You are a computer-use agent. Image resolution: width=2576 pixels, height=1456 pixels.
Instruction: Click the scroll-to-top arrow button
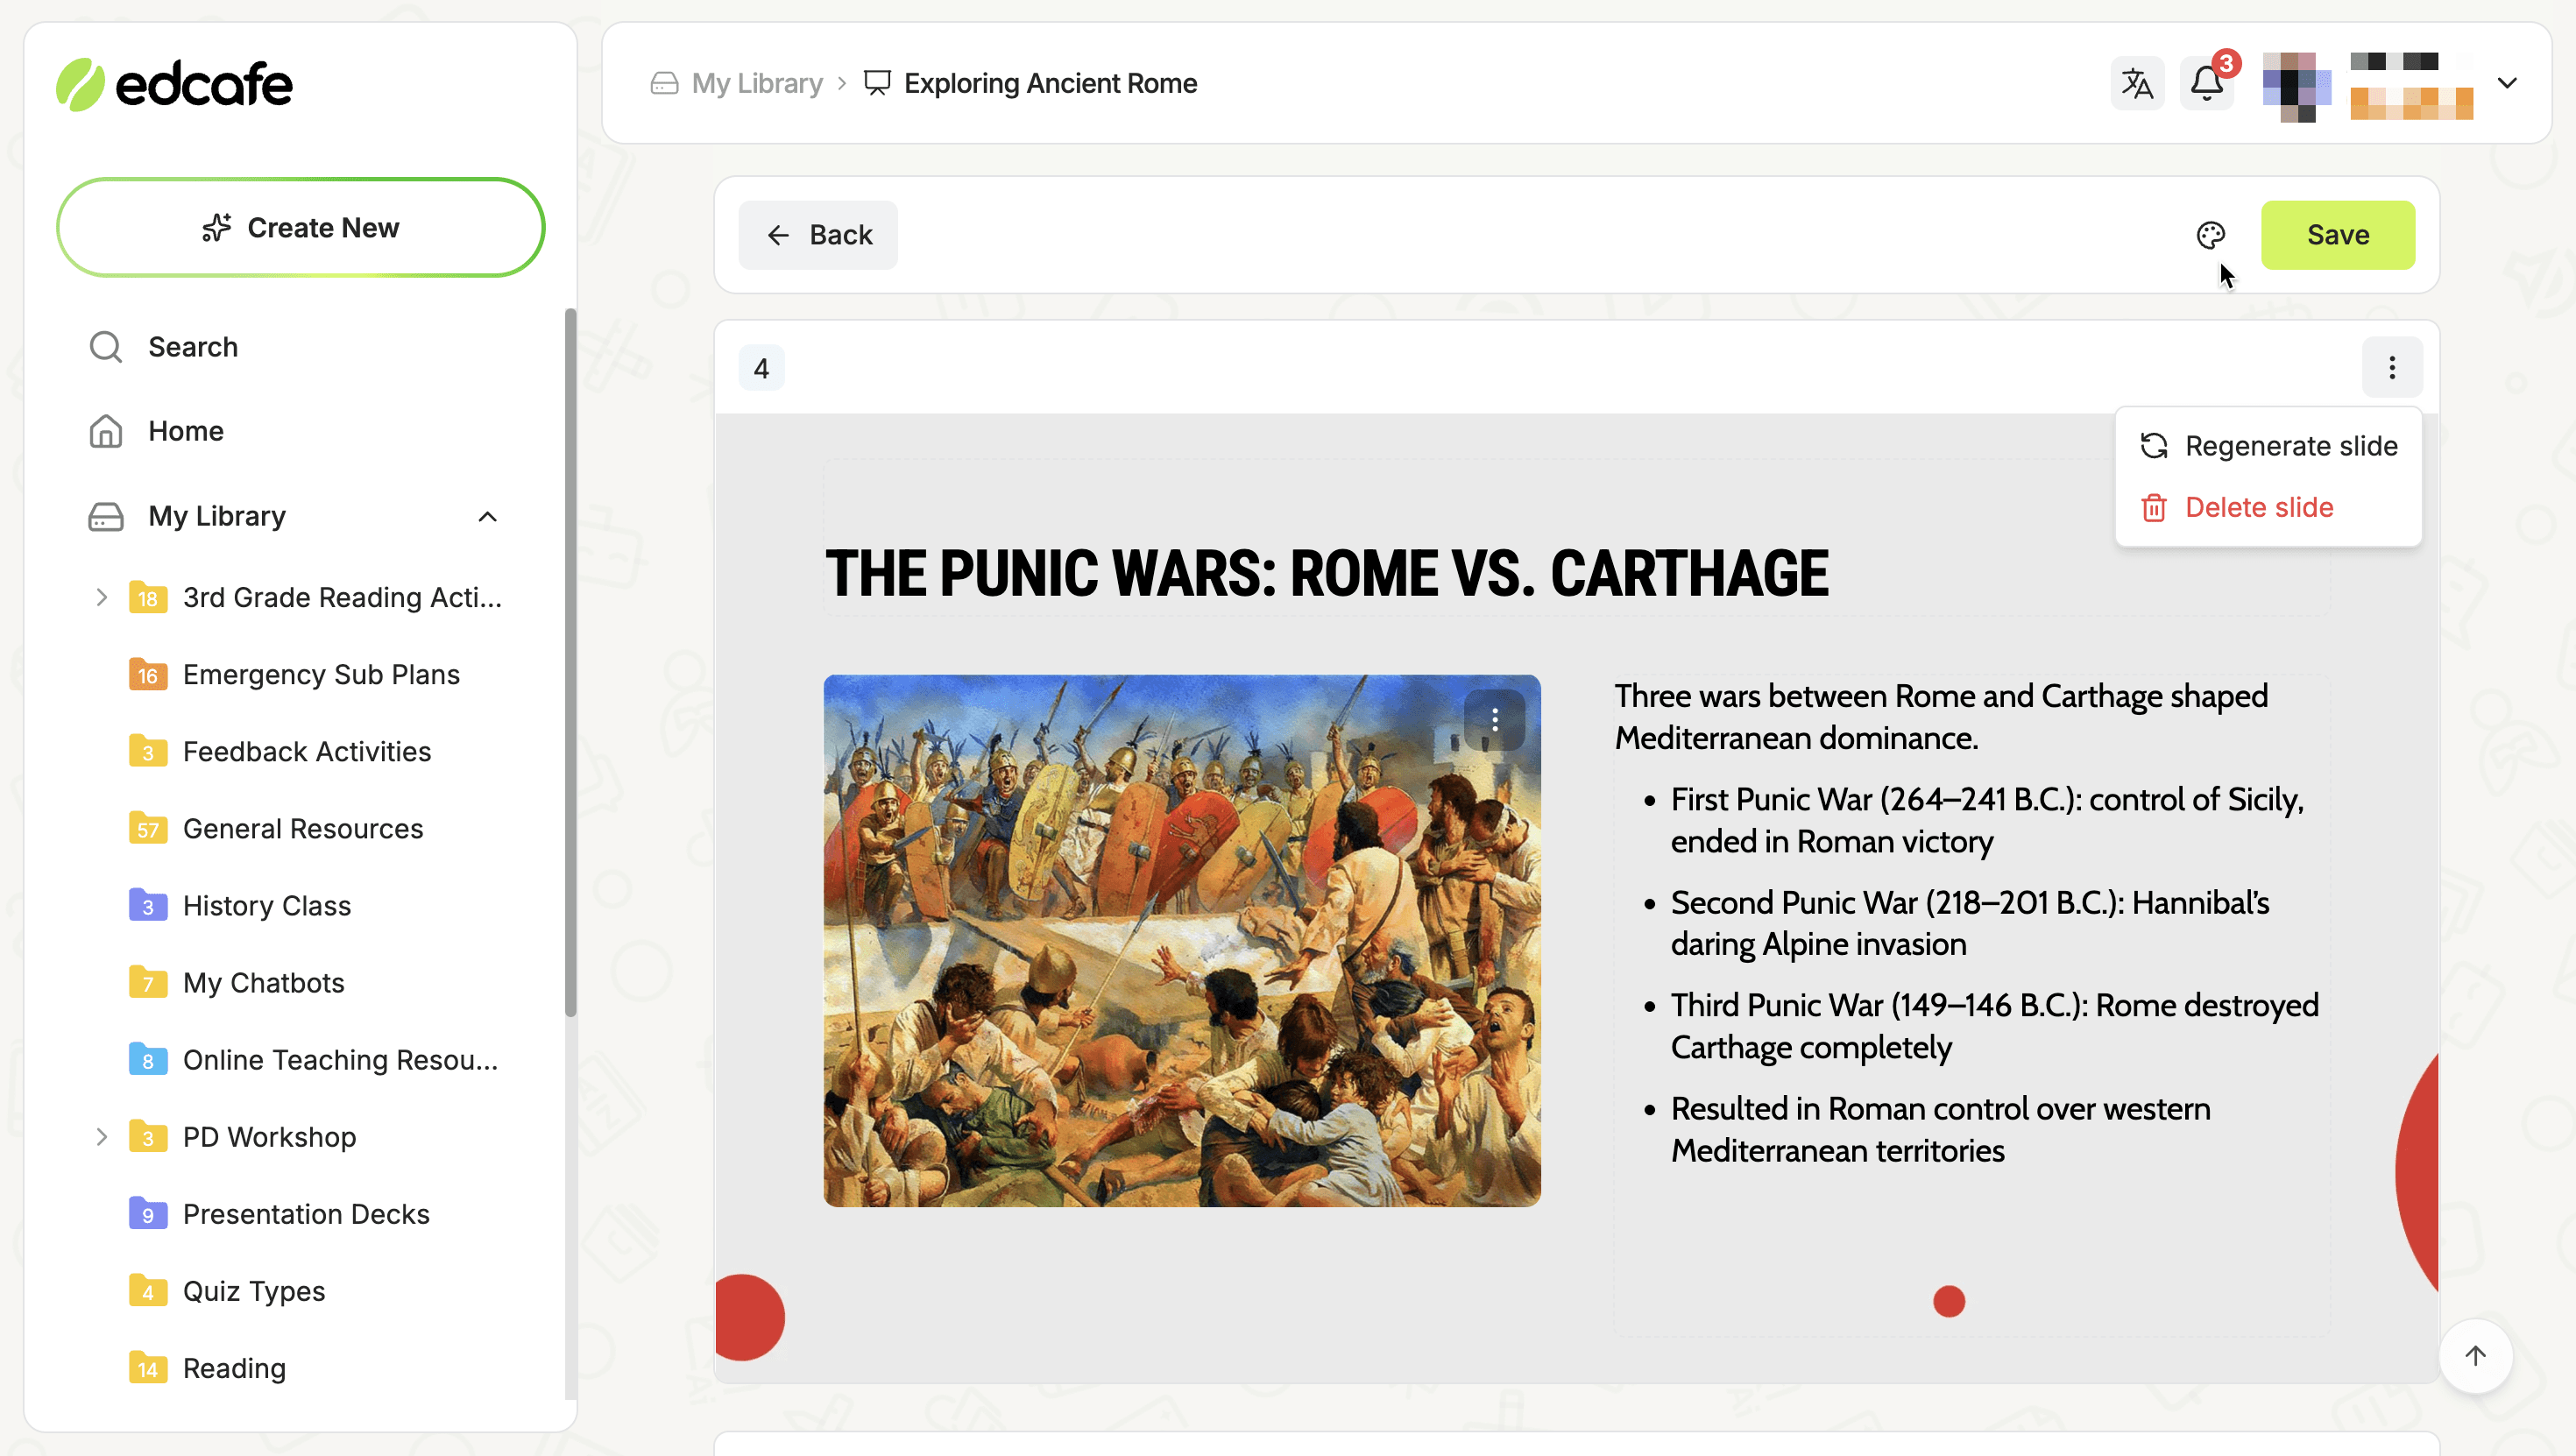[2475, 1356]
